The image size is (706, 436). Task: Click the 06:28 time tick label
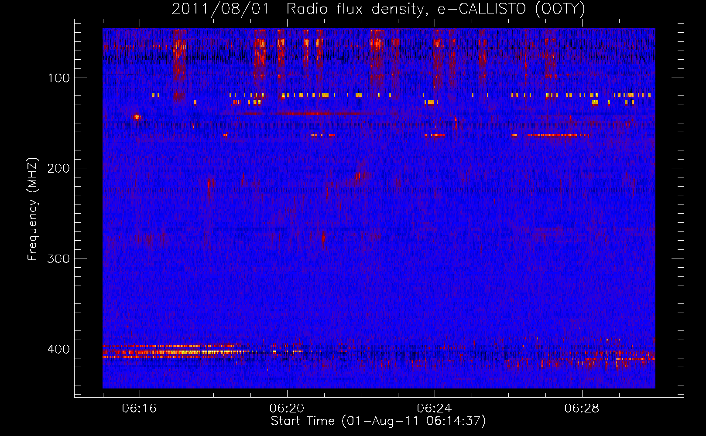pyautogui.click(x=582, y=408)
